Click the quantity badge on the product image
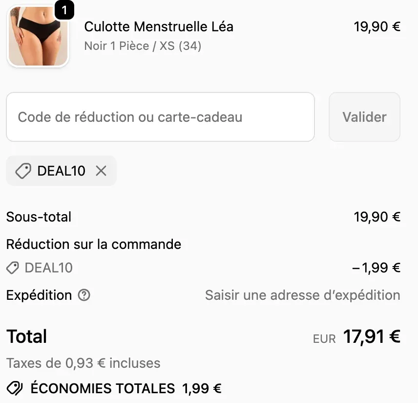Viewport: 418px width, 403px height. click(64, 9)
